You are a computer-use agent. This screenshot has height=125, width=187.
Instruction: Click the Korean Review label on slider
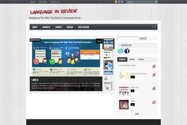(35, 40)
